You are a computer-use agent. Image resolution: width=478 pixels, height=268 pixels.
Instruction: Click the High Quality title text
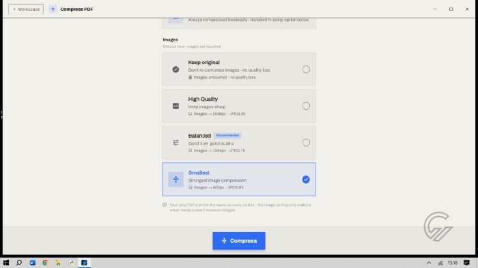[x=203, y=99]
